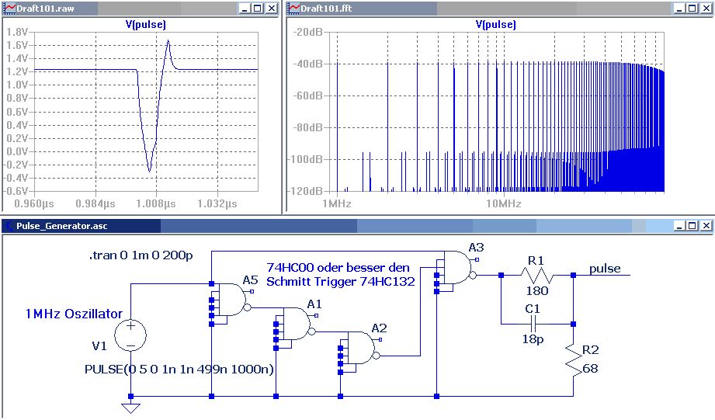Click the '1MHz Oszillator' comment text
Screen dimensions: 715x420
coord(74,314)
